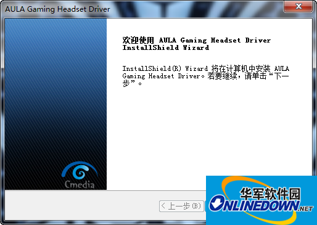Close the AULA Gaming Headset Driver window
The image size is (317, 225).
(x=298, y=6)
